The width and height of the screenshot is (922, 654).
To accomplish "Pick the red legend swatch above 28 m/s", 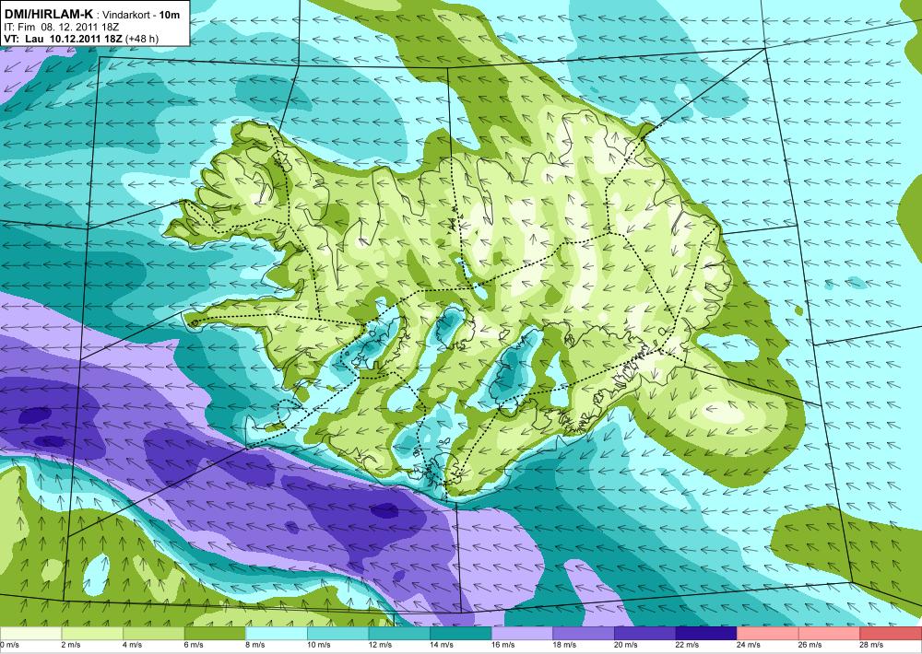I will coord(891,634).
